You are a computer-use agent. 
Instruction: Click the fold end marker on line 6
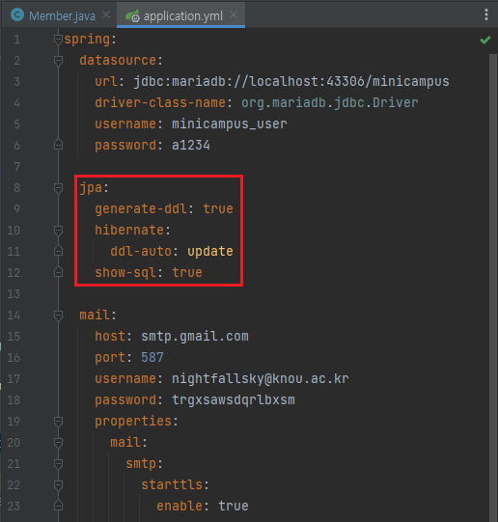pos(58,145)
